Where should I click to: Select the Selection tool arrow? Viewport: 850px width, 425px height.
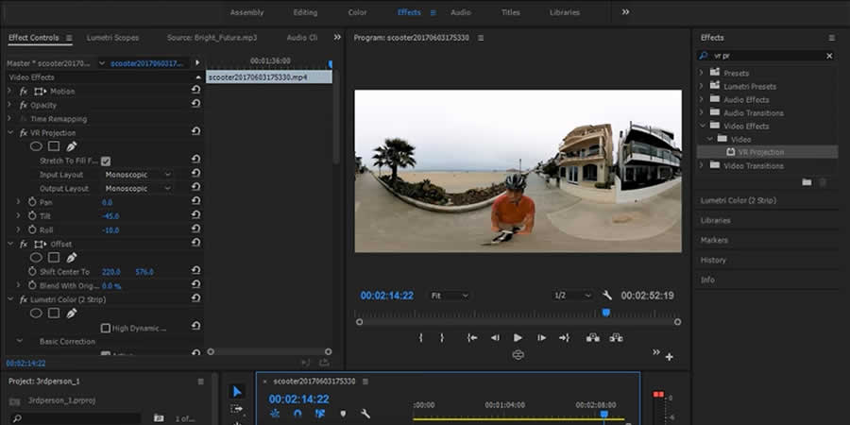point(237,391)
